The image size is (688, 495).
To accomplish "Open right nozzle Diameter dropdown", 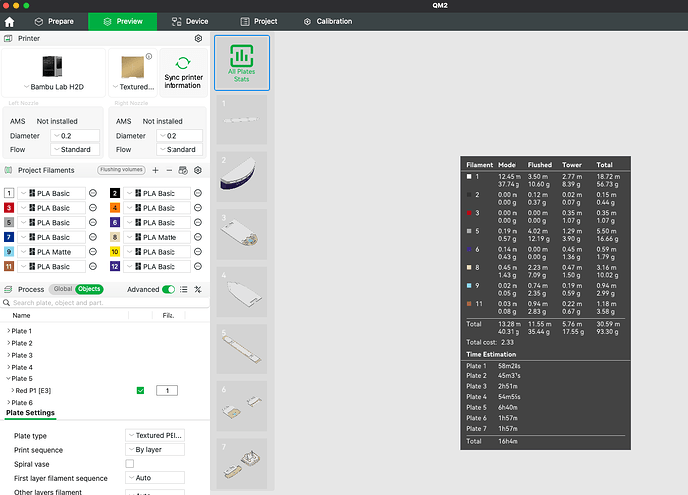I will (179, 136).
